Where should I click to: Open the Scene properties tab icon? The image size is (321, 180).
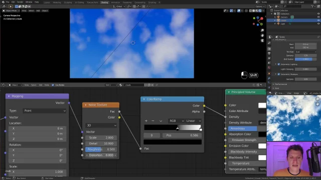coord(269,63)
